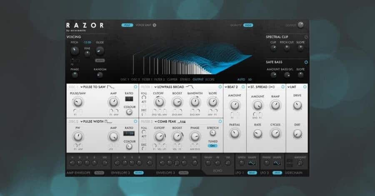Toggle the Amp Envelope ECHO switch
Viewport: 375px width, 196px height.
click(x=99, y=173)
